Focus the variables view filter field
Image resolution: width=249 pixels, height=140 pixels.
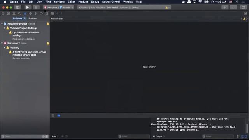click(134, 136)
